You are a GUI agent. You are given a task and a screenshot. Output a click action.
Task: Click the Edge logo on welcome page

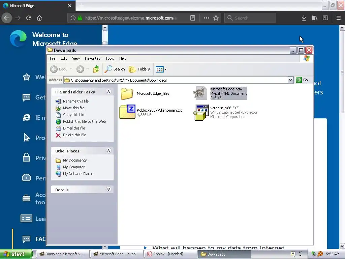click(18, 38)
